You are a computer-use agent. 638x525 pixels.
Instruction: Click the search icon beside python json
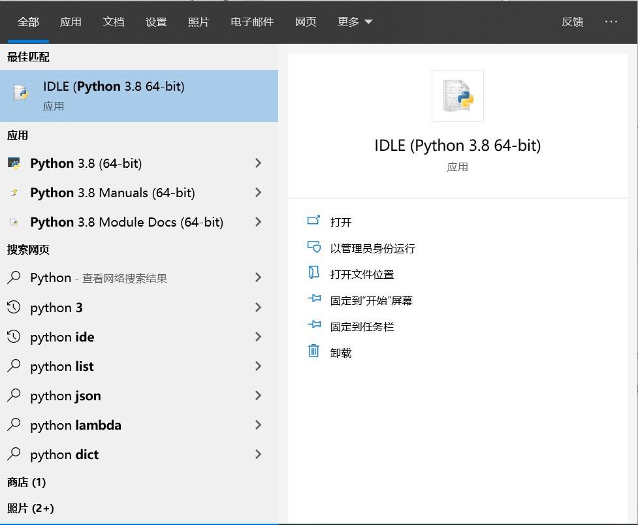coord(14,395)
